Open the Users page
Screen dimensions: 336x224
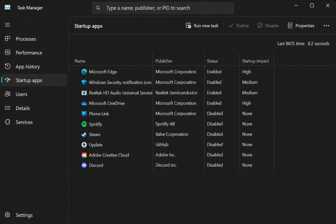point(34,94)
